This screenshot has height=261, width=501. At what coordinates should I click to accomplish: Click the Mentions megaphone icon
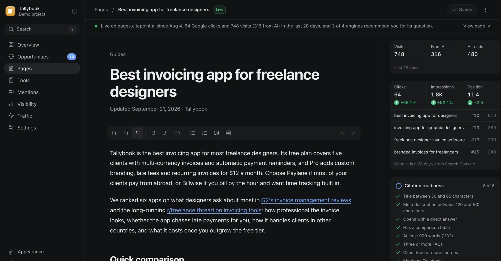click(11, 92)
